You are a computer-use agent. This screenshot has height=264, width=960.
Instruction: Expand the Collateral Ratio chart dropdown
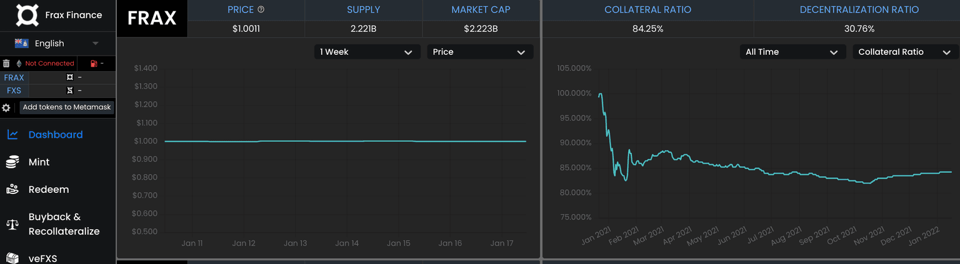[904, 52]
